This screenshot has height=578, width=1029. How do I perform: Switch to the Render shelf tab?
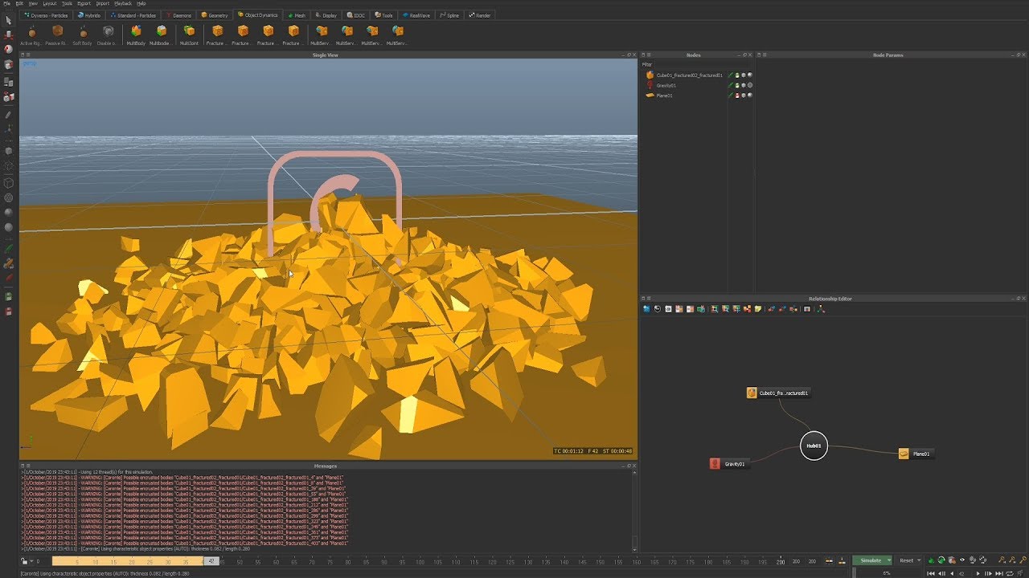coord(480,15)
